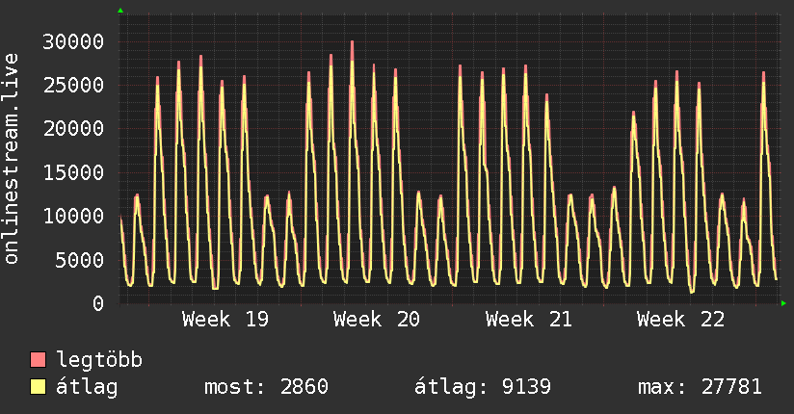Image resolution: width=794 pixels, height=414 pixels.
Task: Click the 10000 y-axis value
Action: (73, 216)
